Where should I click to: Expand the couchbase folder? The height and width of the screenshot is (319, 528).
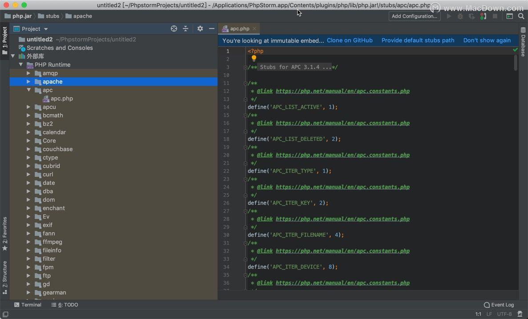tap(28, 149)
